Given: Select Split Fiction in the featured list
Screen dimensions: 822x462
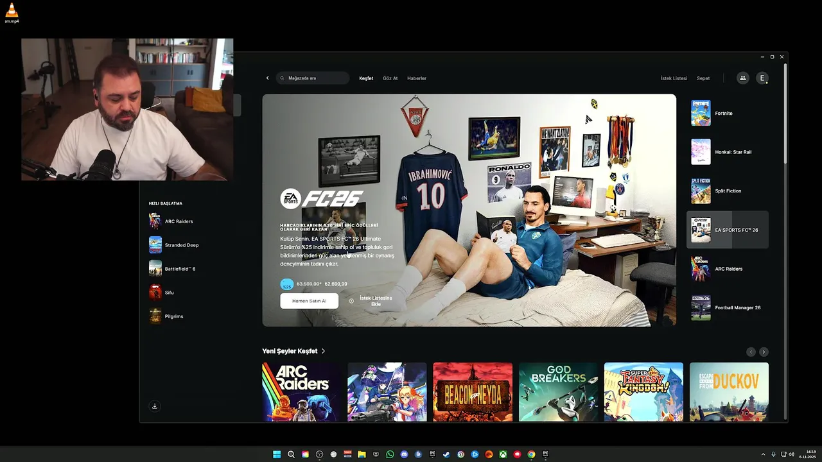Looking at the screenshot, I should coord(728,191).
